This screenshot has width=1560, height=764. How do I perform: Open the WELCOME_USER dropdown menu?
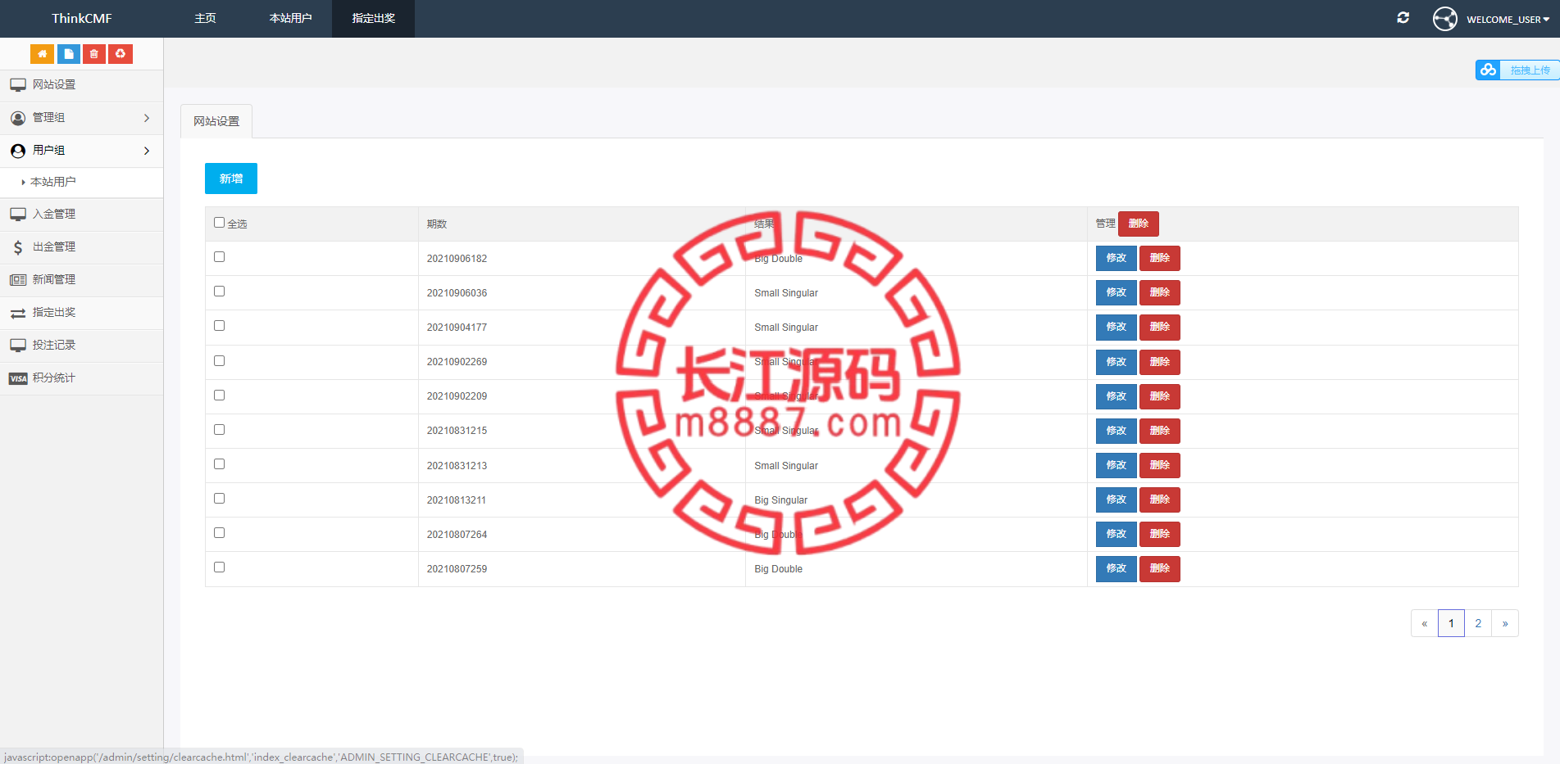(1508, 19)
